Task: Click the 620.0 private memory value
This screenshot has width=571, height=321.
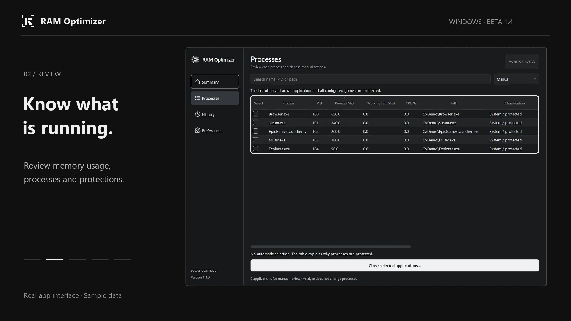Action: point(336,114)
